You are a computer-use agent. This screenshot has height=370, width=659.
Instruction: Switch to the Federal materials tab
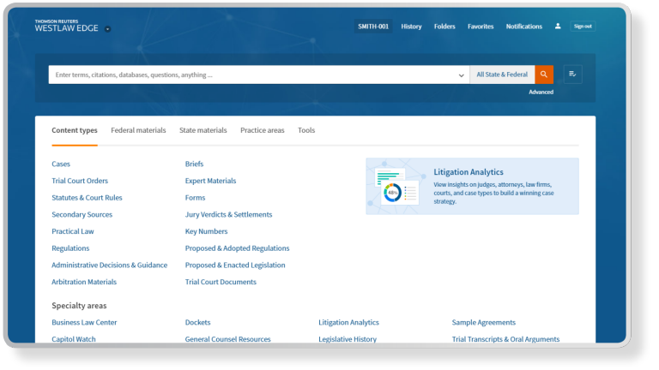pyautogui.click(x=138, y=131)
